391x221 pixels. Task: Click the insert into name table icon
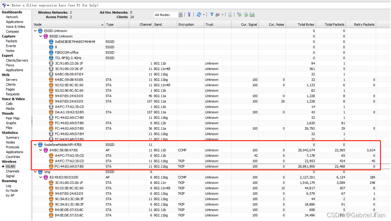[x=246, y=15]
